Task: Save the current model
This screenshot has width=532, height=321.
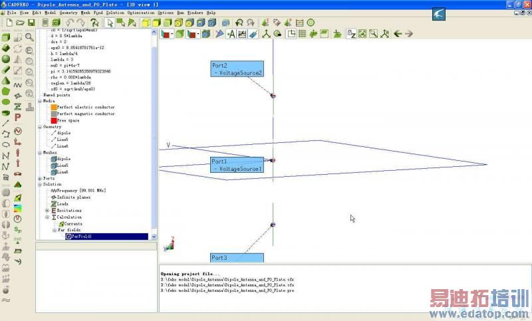Action: click(x=31, y=23)
